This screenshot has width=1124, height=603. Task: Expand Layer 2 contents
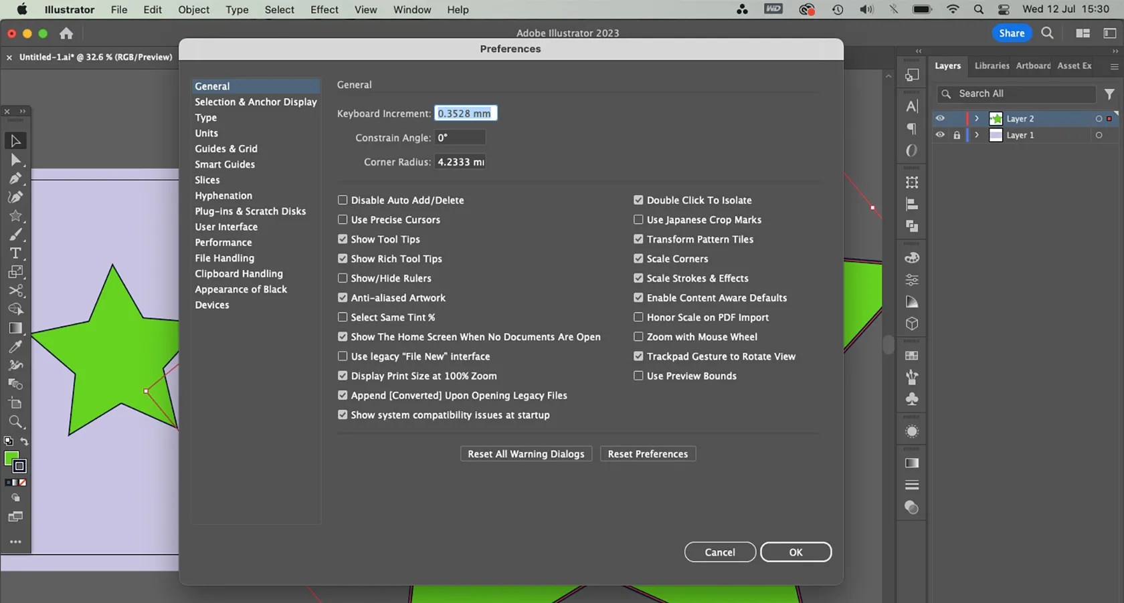[977, 118]
